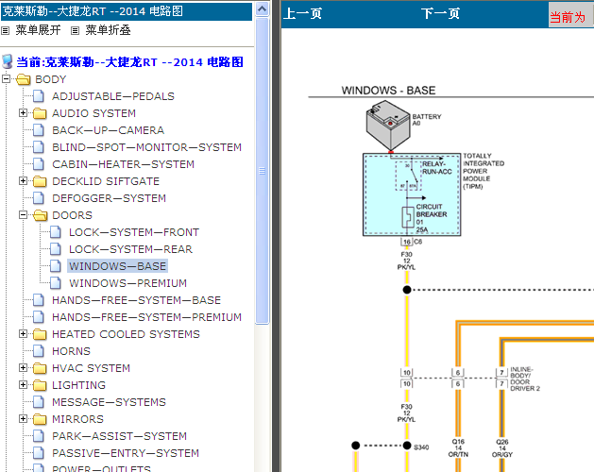This screenshot has height=472, width=594.
Task: Click the computer icon beside 当前 title
Action: pyautogui.click(x=8, y=61)
